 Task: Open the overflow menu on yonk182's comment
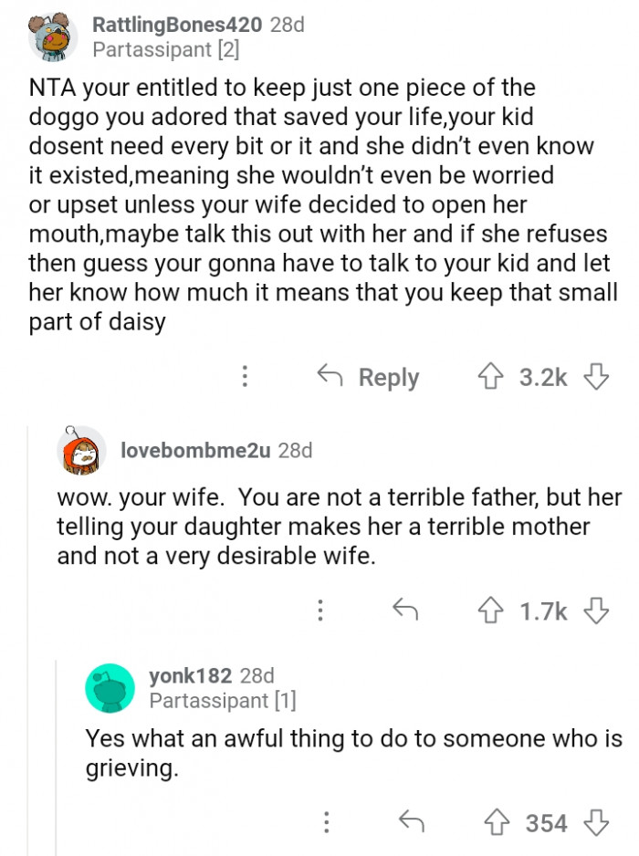325,822
